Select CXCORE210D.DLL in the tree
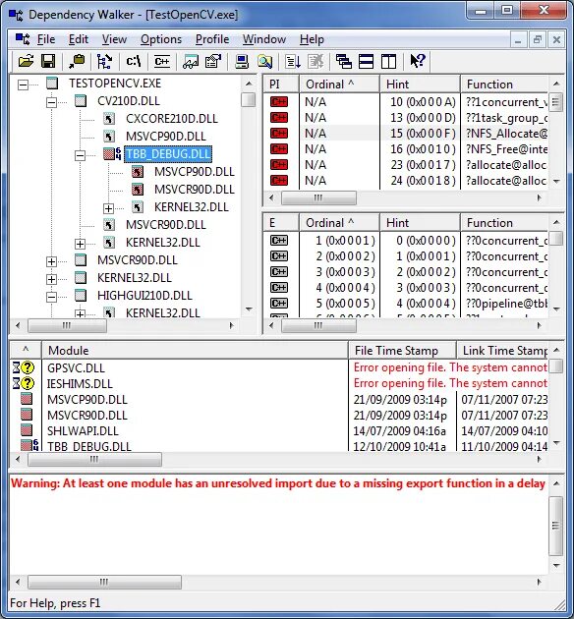 172,119
